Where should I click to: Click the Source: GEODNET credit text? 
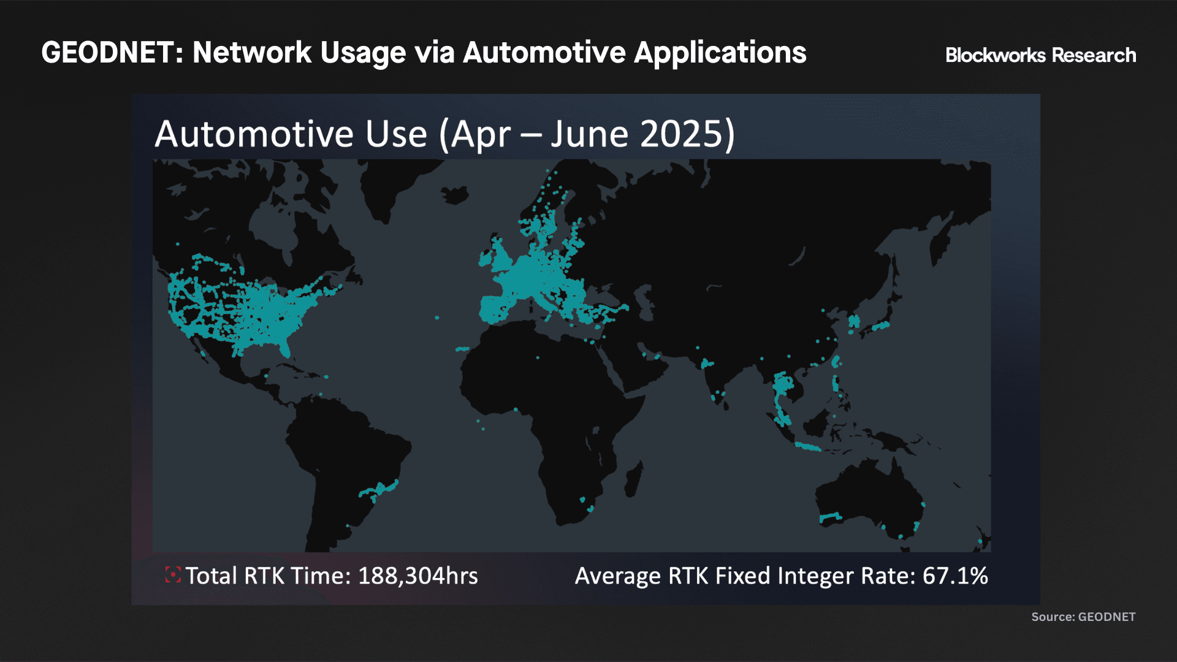coord(1083,617)
